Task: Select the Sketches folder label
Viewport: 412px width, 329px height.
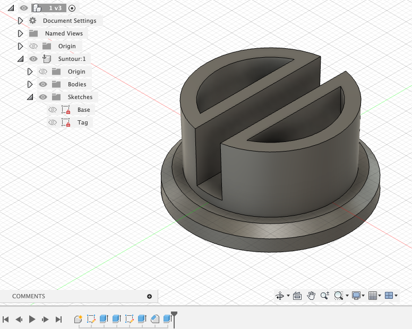Action: point(80,97)
